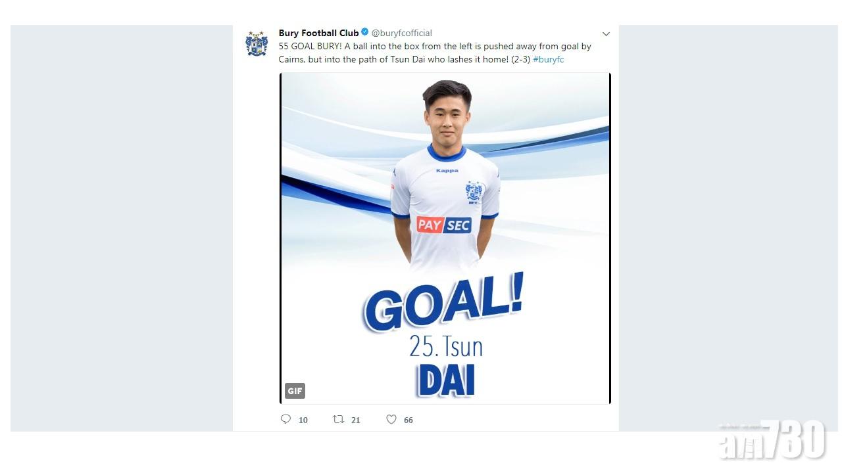
Task: Expand the tweet options chevron
Action: 606,34
